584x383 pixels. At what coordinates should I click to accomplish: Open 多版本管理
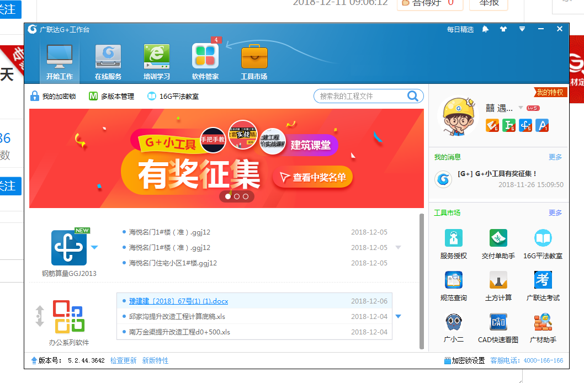click(112, 96)
